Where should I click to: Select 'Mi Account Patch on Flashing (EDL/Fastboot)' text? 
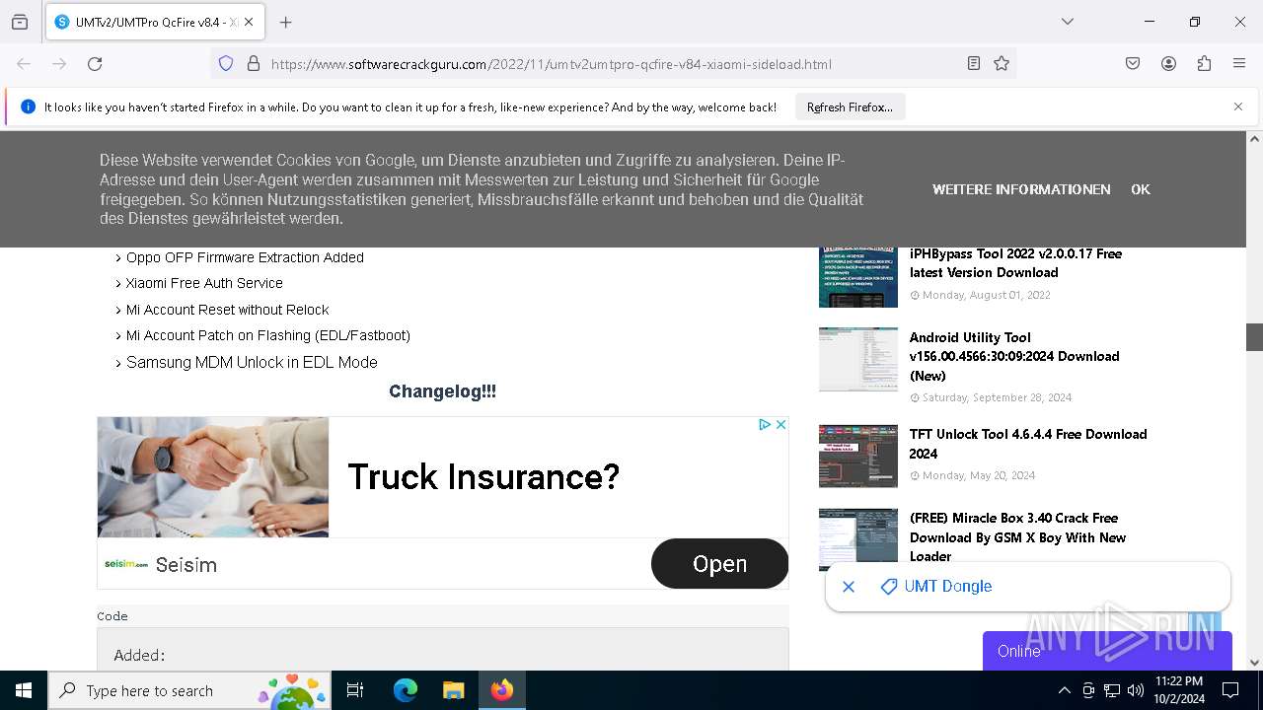(x=267, y=335)
